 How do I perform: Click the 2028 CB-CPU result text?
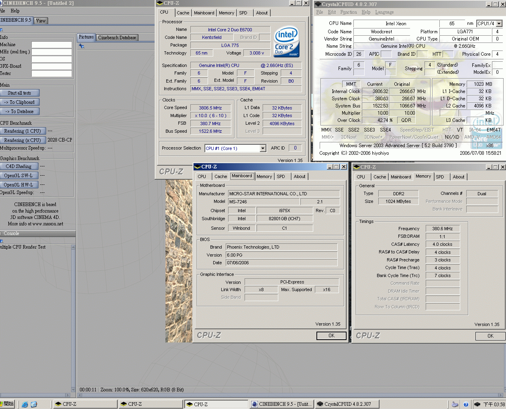coord(60,140)
